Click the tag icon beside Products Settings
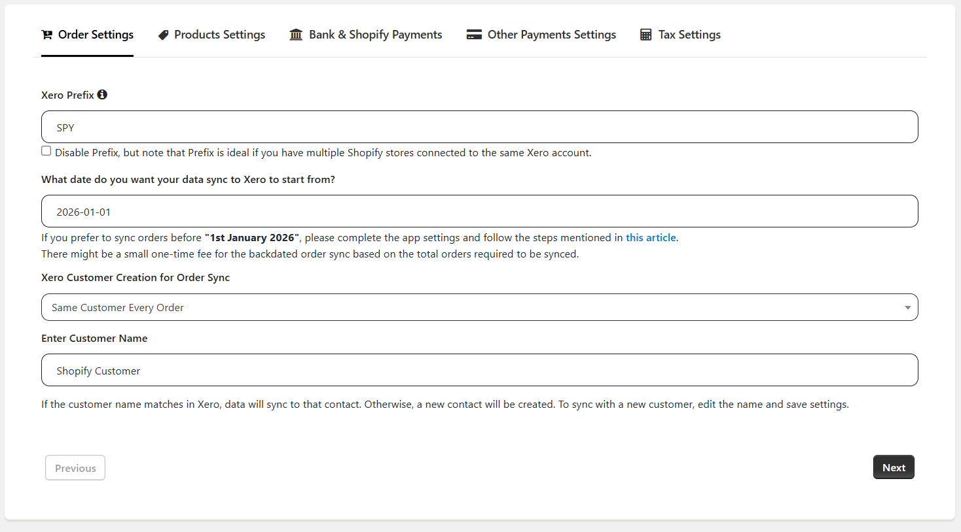 pyautogui.click(x=164, y=35)
